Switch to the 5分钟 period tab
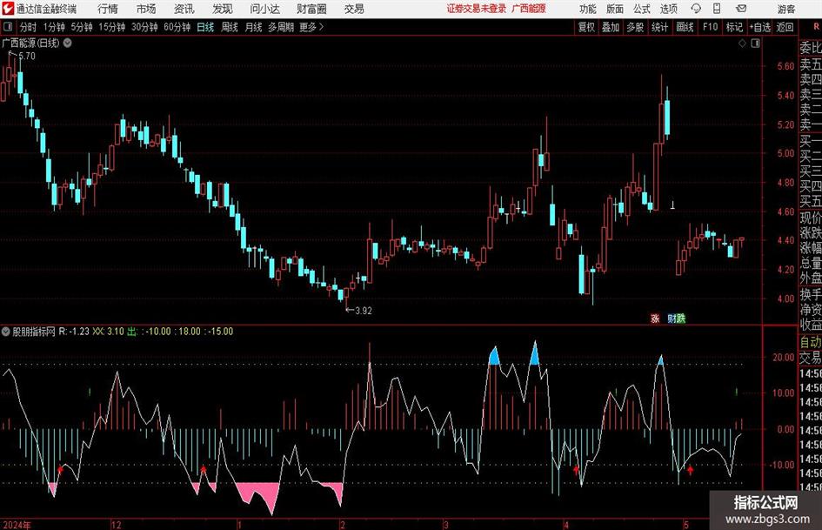The image size is (822, 530). coord(82,27)
